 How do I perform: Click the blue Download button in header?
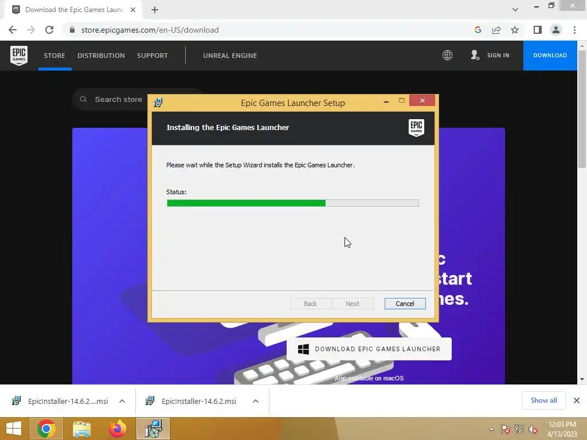tap(550, 56)
